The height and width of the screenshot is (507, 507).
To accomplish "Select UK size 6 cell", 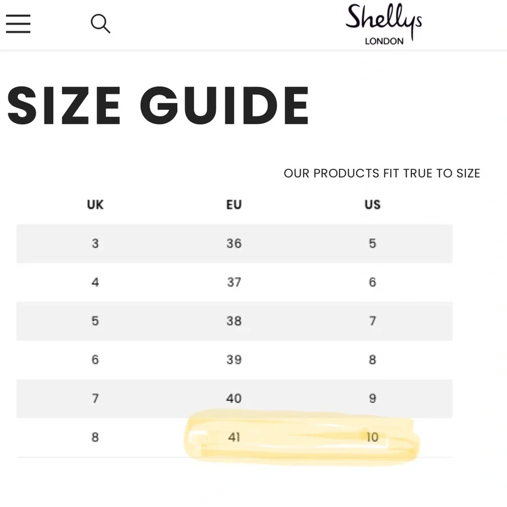I will point(95,359).
